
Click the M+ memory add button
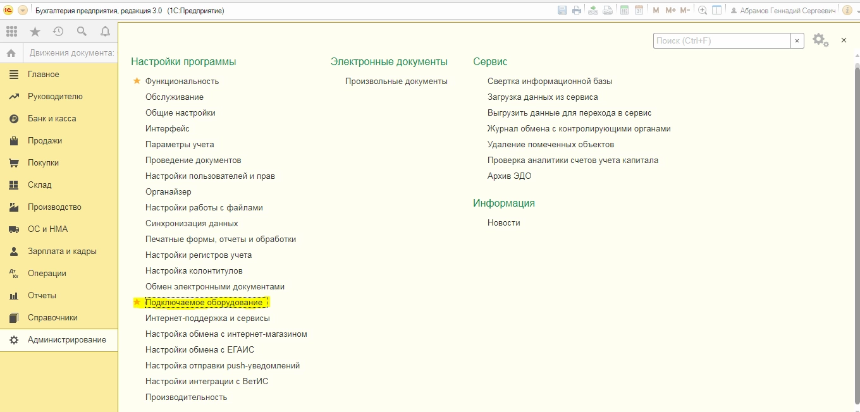click(670, 10)
